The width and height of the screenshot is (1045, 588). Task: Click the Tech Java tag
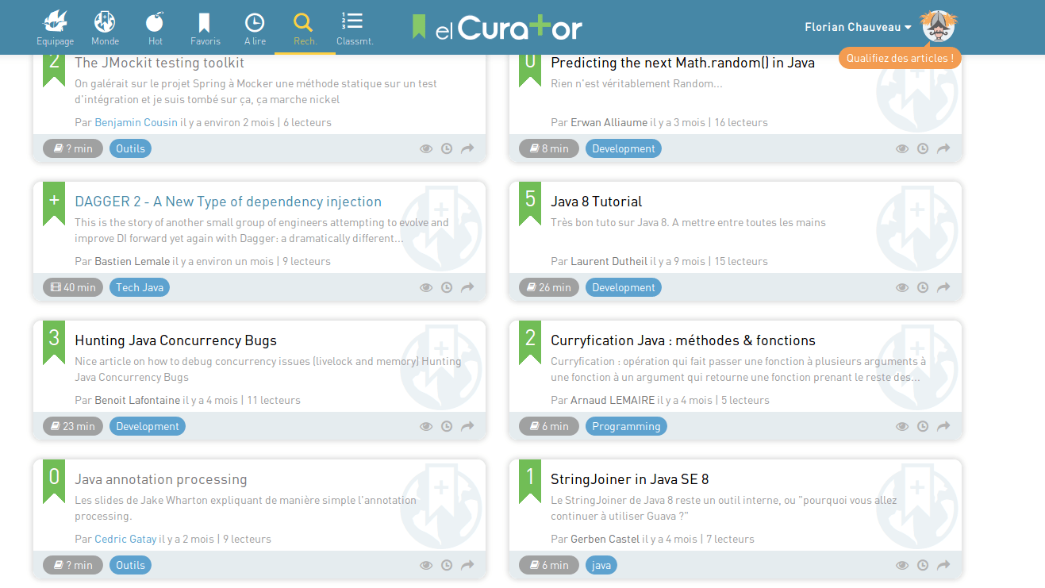(140, 287)
